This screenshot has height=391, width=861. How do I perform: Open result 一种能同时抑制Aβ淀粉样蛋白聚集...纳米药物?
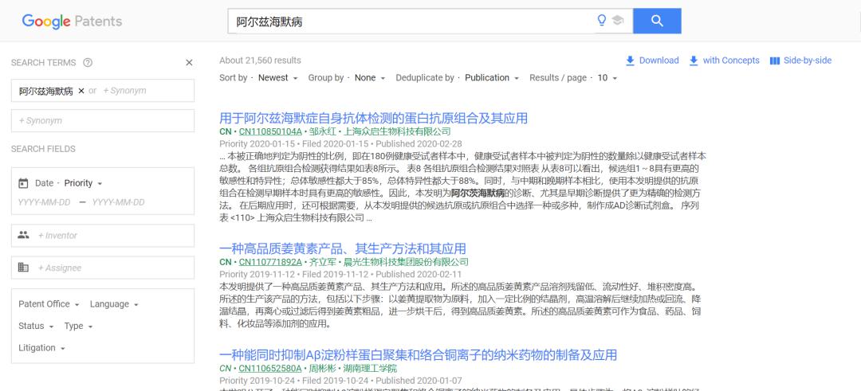(x=418, y=354)
